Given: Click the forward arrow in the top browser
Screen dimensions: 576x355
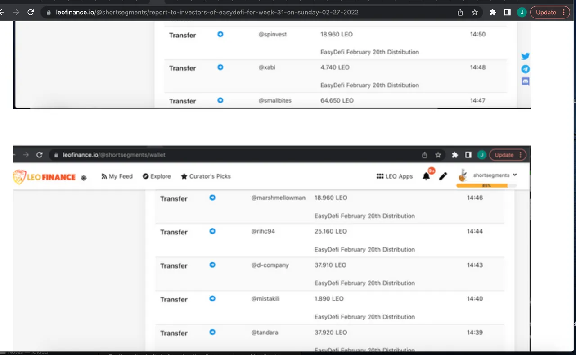Looking at the screenshot, I should (x=16, y=13).
